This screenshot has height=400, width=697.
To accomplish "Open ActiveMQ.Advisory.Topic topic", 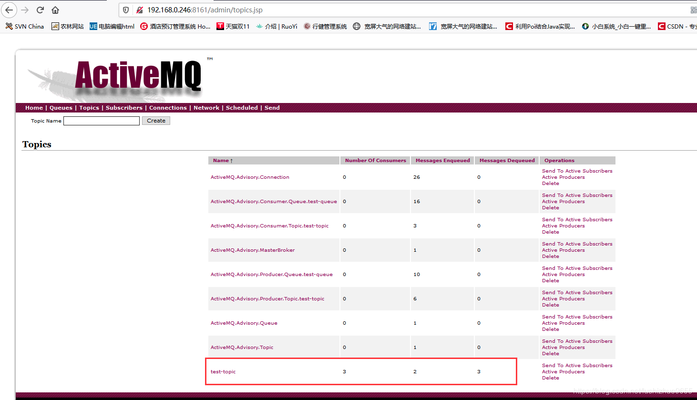I will click(242, 348).
